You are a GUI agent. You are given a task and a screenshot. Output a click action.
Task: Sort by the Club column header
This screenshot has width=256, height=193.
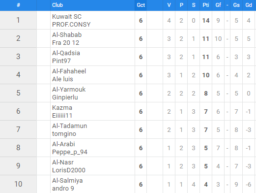click(57, 5)
